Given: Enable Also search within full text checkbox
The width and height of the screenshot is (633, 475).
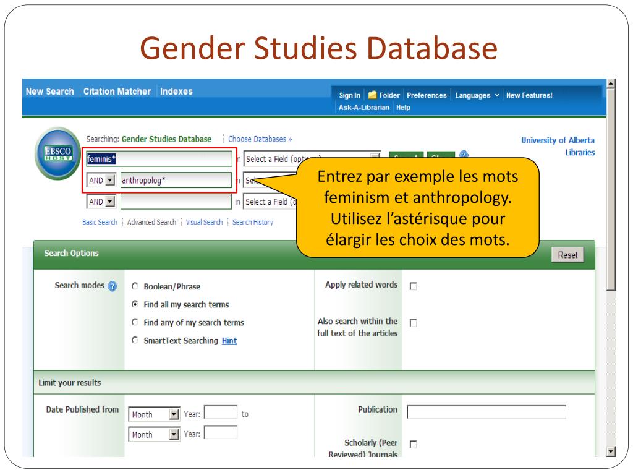Looking at the screenshot, I should pyautogui.click(x=413, y=323).
